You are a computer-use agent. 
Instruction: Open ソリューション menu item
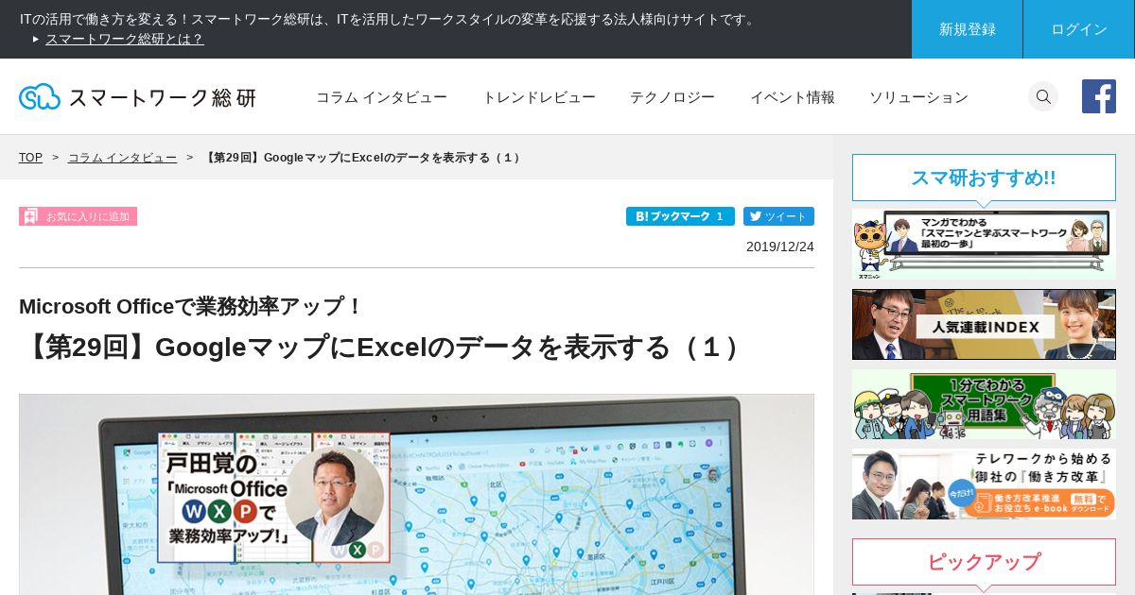coord(918,97)
